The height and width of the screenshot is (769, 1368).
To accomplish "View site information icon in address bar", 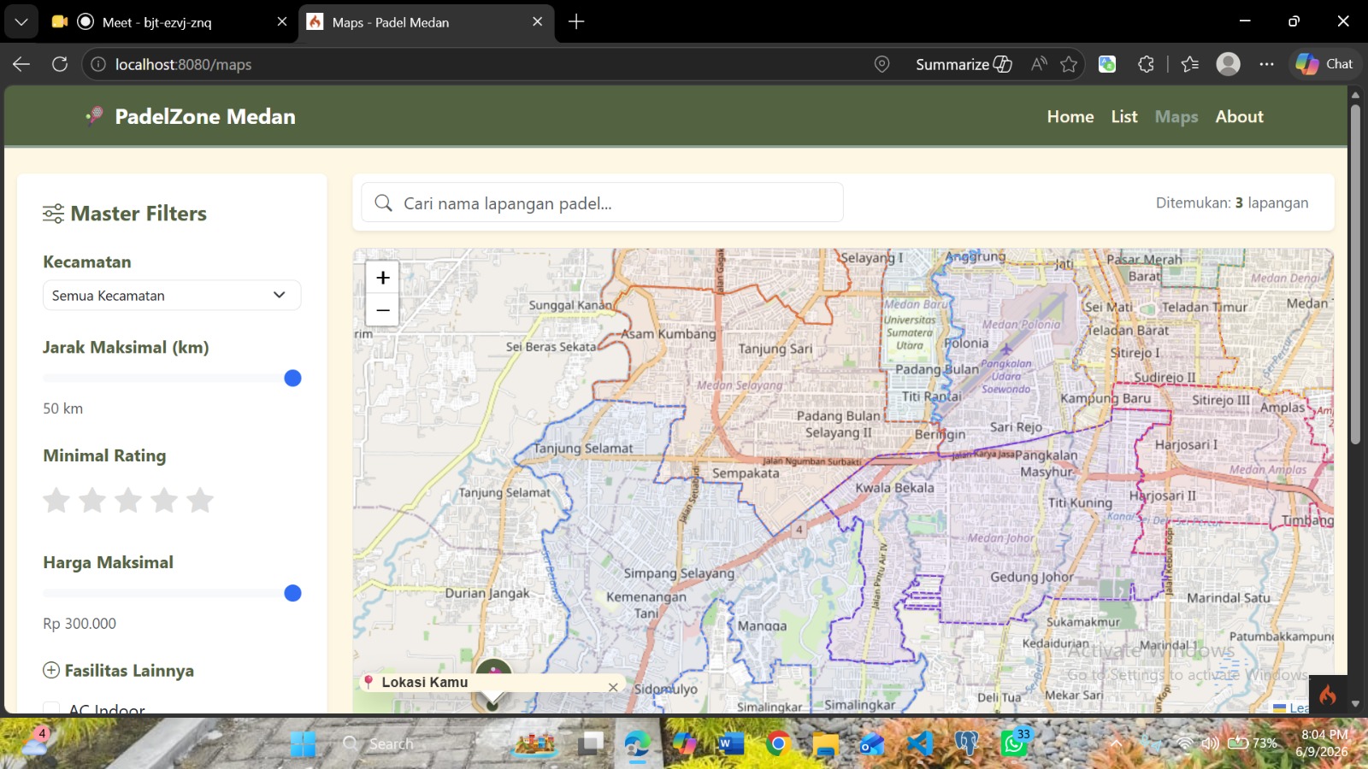I will pyautogui.click(x=98, y=64).
